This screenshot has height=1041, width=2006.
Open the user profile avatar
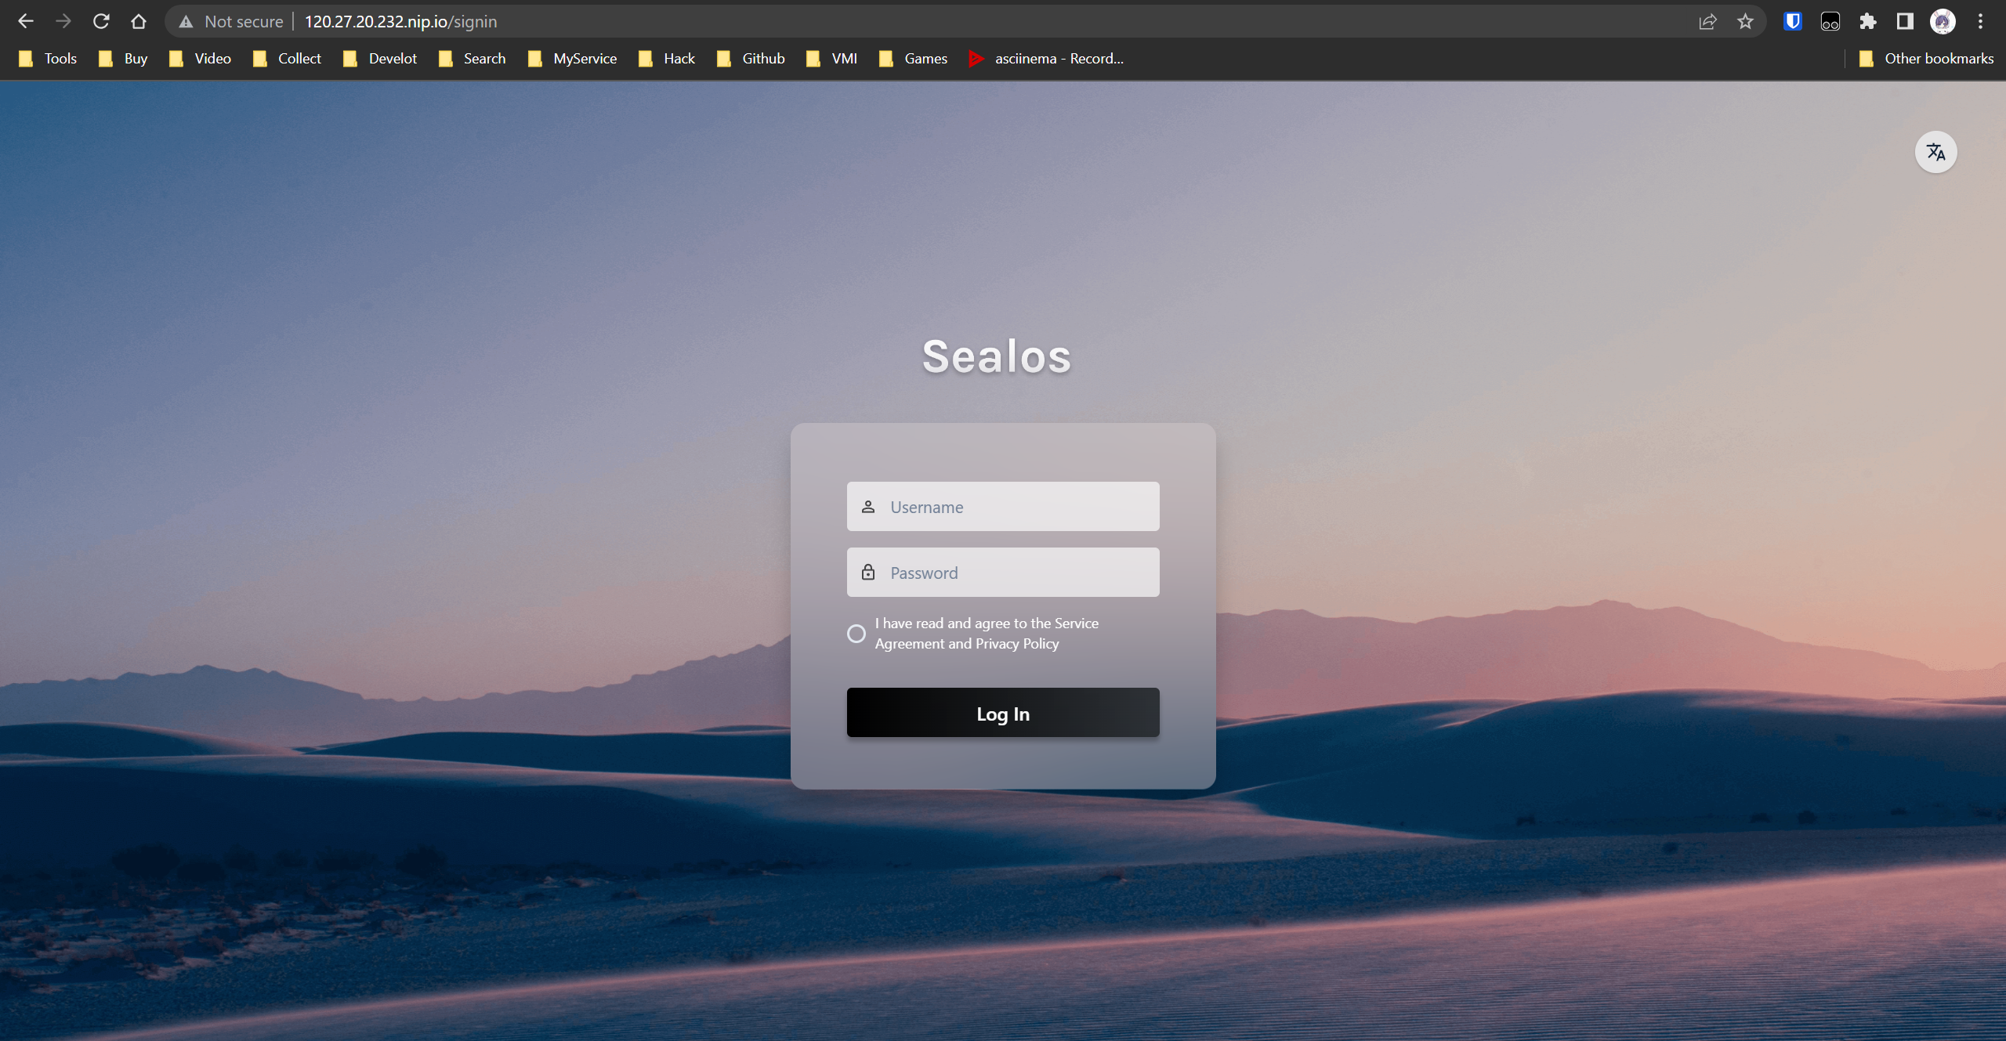[1943, 21]
